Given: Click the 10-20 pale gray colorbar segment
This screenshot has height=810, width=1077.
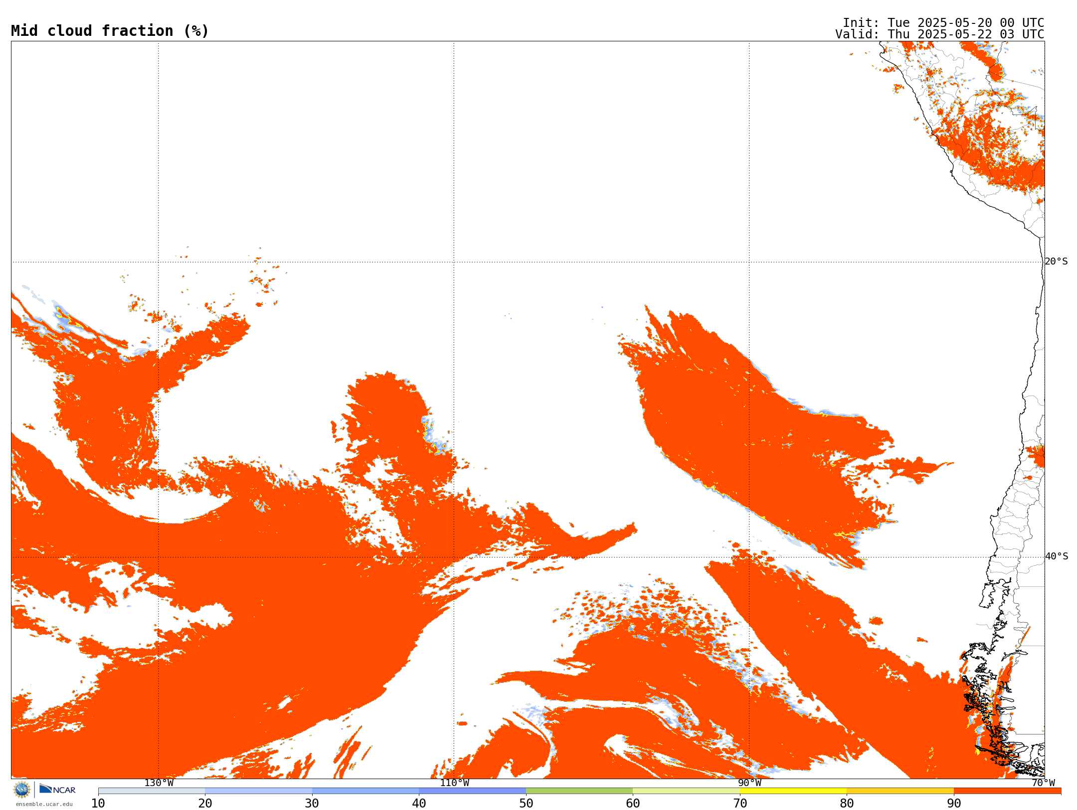Looking at the screenshot, I should click(x=152, y=791).
